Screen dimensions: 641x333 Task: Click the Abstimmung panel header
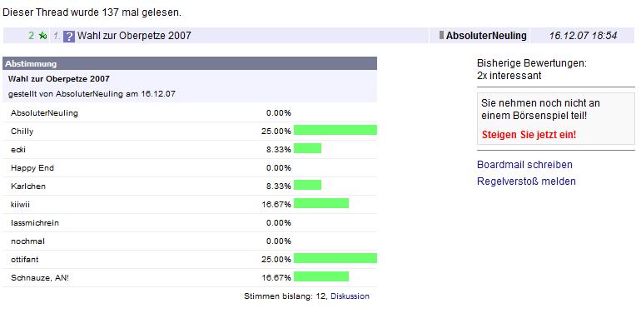(x=190, y=63)
